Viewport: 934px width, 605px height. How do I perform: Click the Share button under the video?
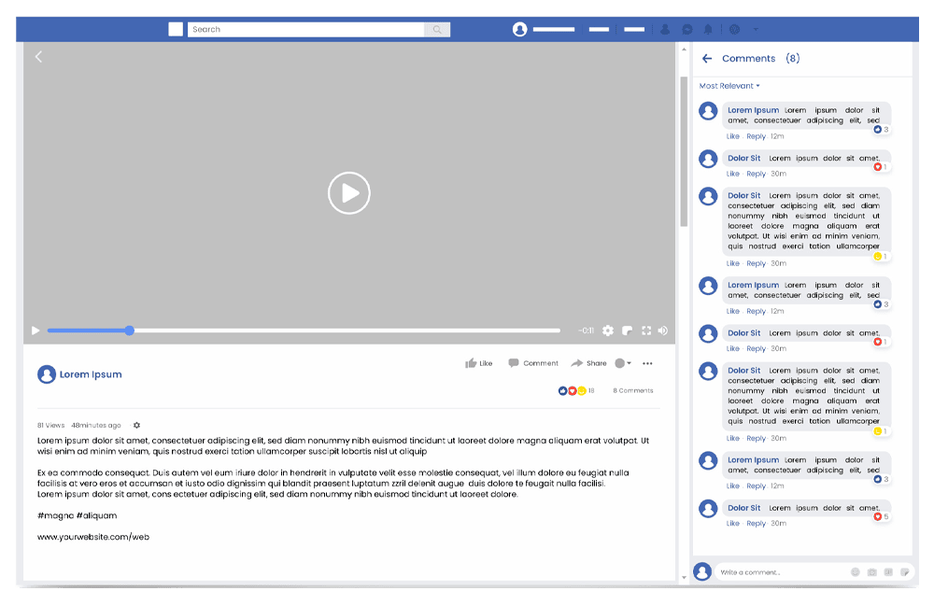pos(588,363)
